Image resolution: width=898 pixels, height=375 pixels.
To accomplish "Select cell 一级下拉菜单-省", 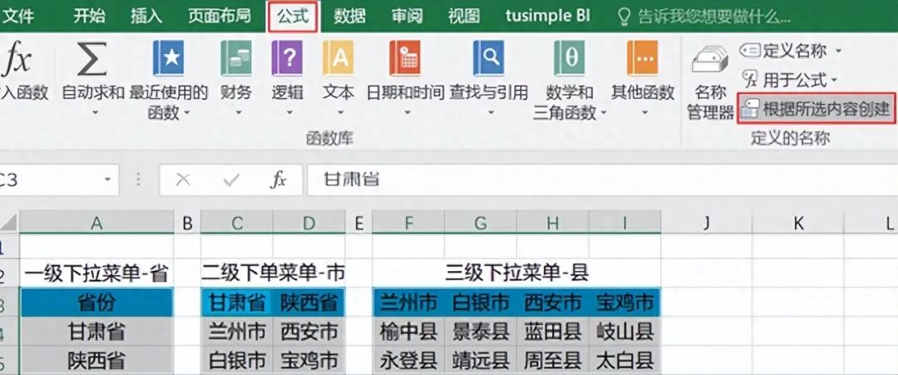I will click(x=96, y=274).
